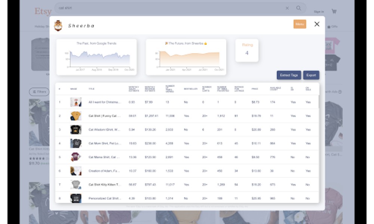Clear the Etsy search field with X icon
Image resolution: width=374 pixels, height=224 pixels.
[x=287, y=8]
